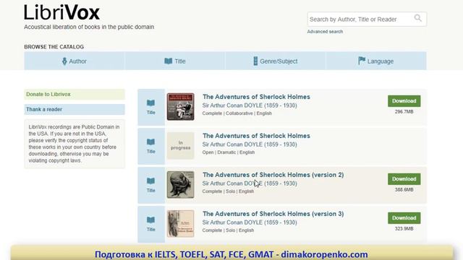Open cover thumbnail of version 3 result

pos(180,223)
